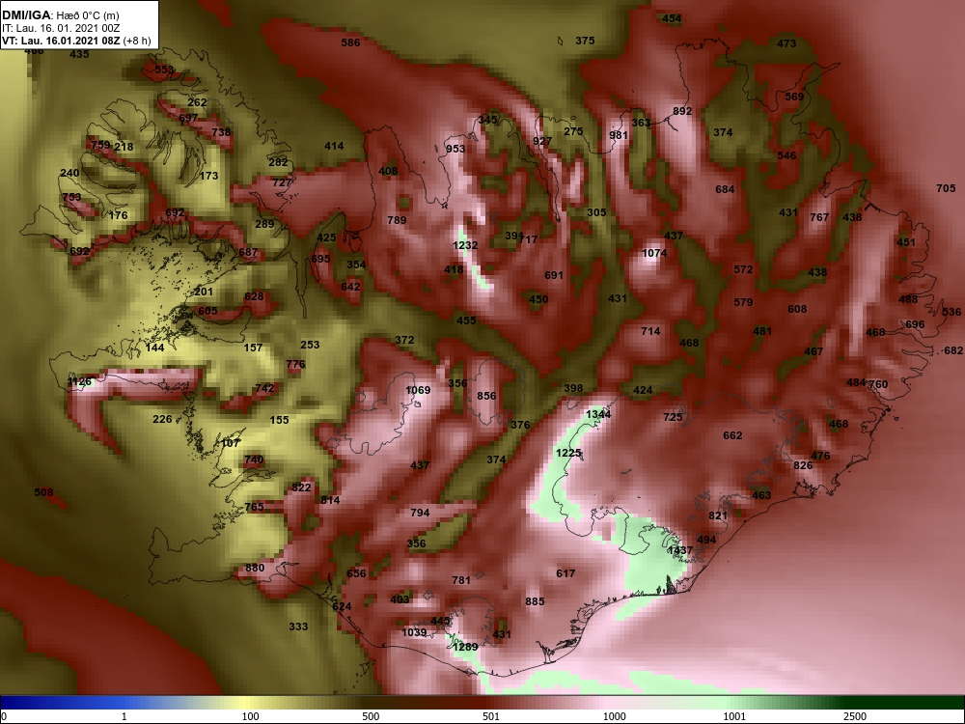The width and height of the screenshot is (965, 724).
Task: Click the value 569 on the map
Action: coord(794,97)
